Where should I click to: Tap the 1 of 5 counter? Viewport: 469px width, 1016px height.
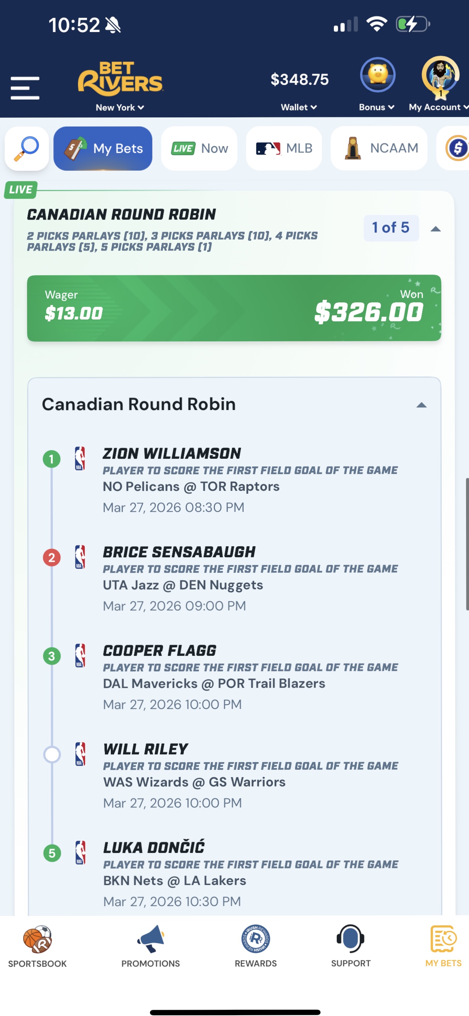click(390, 228)
